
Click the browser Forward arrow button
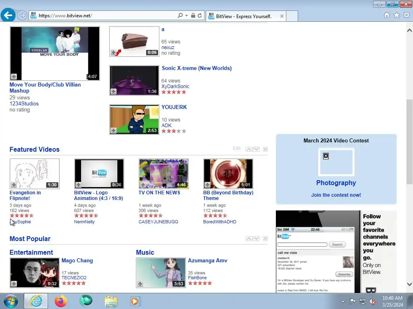point(22,16)
